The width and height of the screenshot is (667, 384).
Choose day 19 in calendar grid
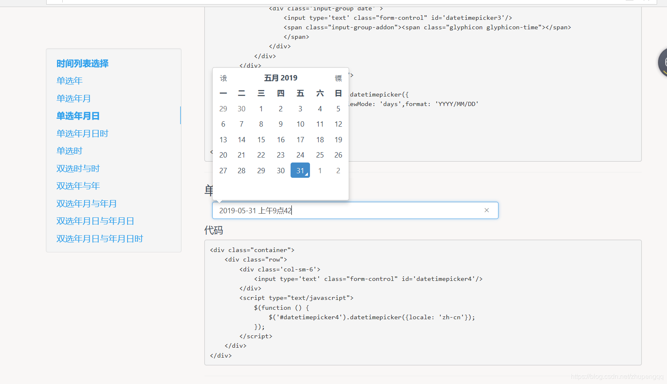coord(338,140)
